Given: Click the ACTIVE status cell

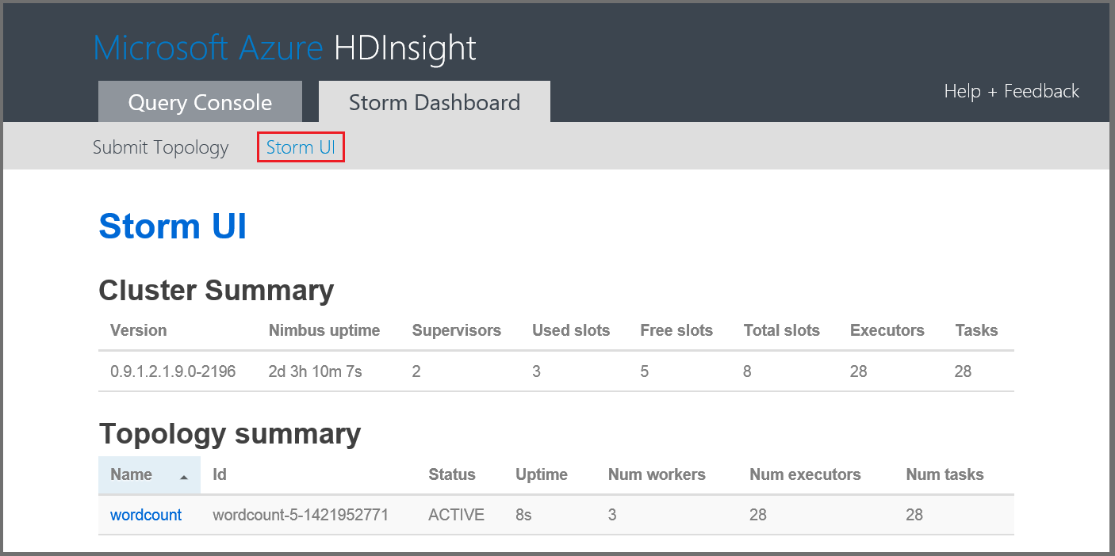Looking at the screenshot, I should click(456, 515).
